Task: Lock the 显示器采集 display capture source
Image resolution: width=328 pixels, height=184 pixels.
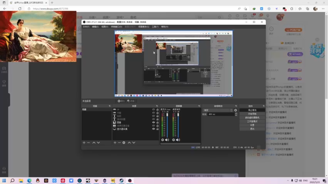Action: point(157,129)
